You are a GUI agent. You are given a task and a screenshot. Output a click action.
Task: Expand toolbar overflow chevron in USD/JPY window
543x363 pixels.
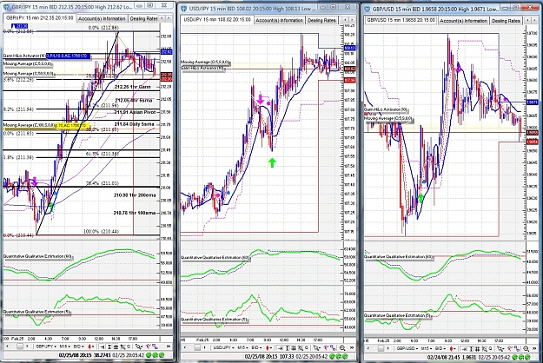pyautogui.click(x=352, y=347)
